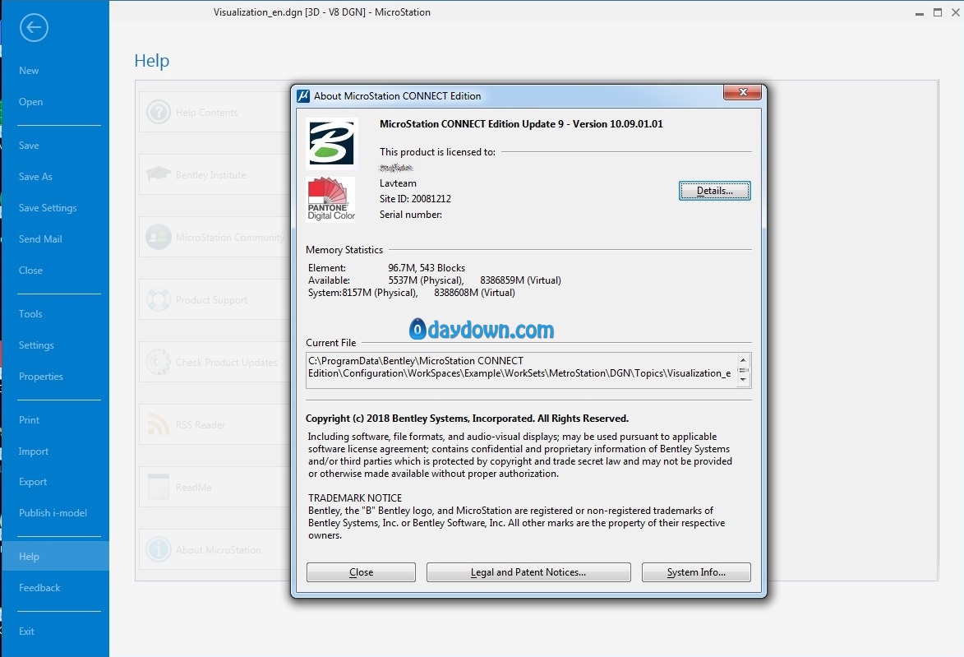
Task: Select Import in the backstage sidebar
Action: coord(34,451)
